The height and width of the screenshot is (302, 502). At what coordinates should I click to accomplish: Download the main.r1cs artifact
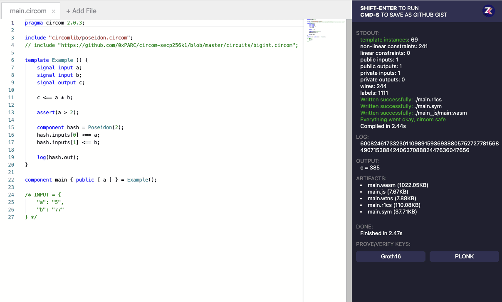point(394,205)
